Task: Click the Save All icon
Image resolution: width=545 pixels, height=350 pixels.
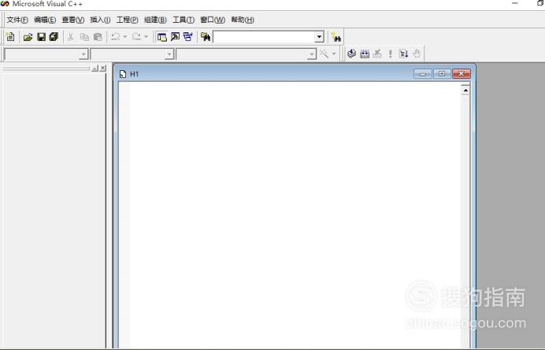Action: pos(54,37)
